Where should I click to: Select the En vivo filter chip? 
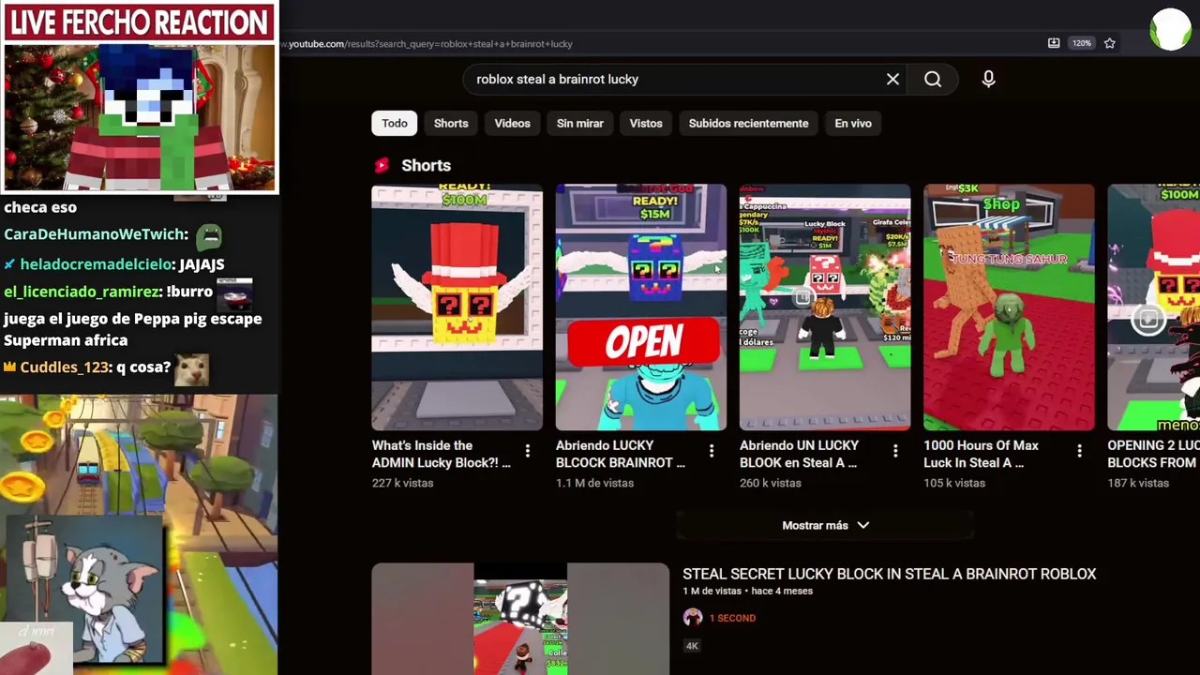coord(853,123)
